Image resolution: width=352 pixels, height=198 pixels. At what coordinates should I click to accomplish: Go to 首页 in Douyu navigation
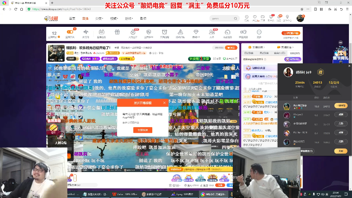tap(72, 18)
